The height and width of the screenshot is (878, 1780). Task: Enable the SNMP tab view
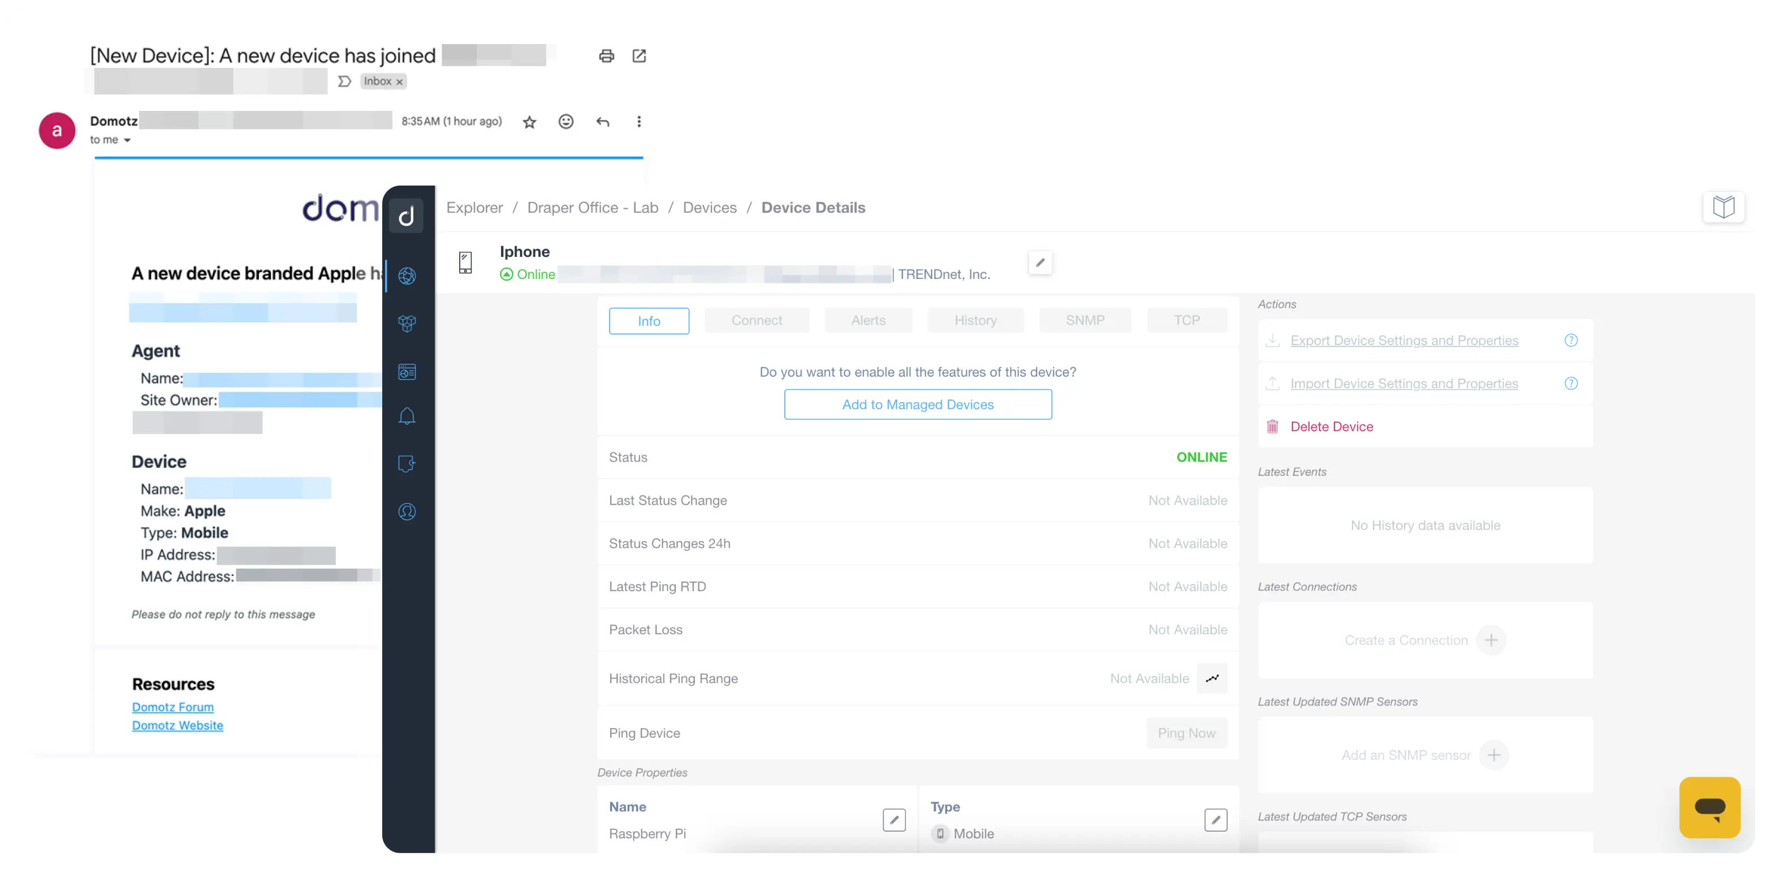1085,319
